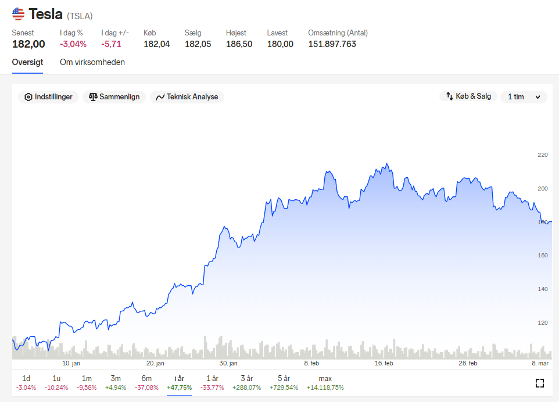This screenshot has height=402, width=559.
Task: Select the 'i år' year-to-date range
Action: click(180, 383)
